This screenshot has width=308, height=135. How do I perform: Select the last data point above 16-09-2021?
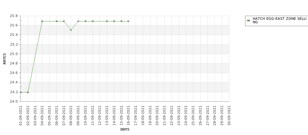[x=129, y=21]
